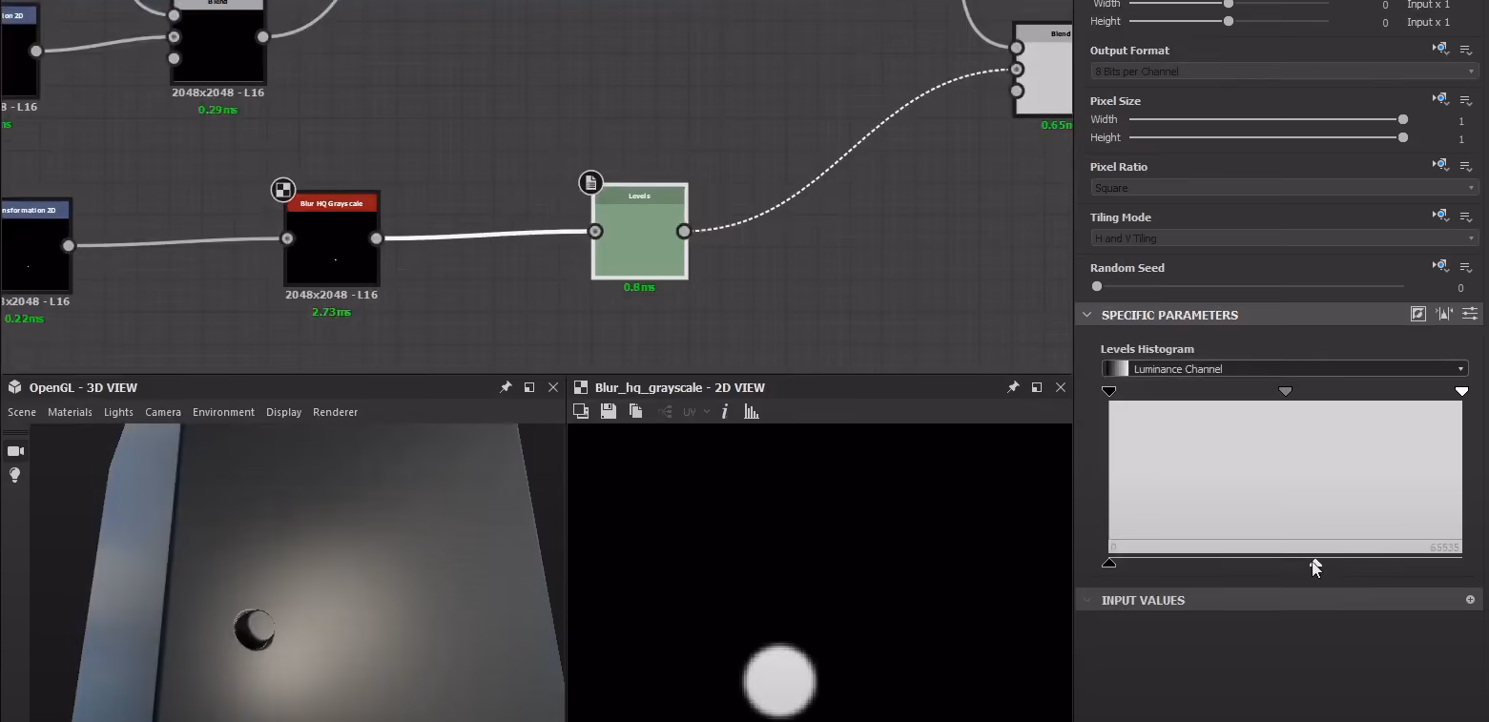
Task: Open the UV dropdown in 2D View toolbar
Action: pos(695,412)
